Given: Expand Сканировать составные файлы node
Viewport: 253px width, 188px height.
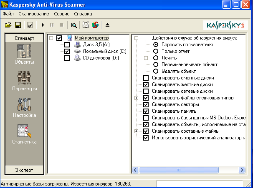Looking at the screenshot, I should pyautogui.click(x=137, y=131).
